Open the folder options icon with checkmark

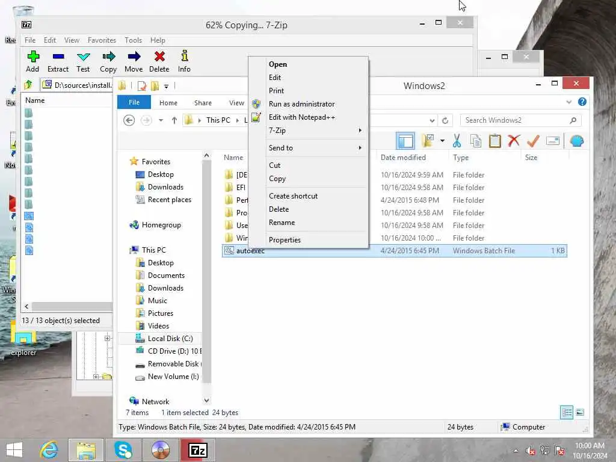point(428,141)
